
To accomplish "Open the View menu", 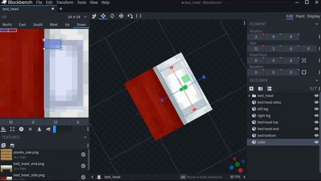I will [94, 3].
